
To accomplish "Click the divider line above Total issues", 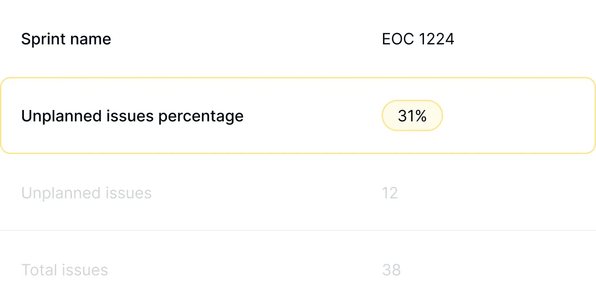I will (298, 230).
